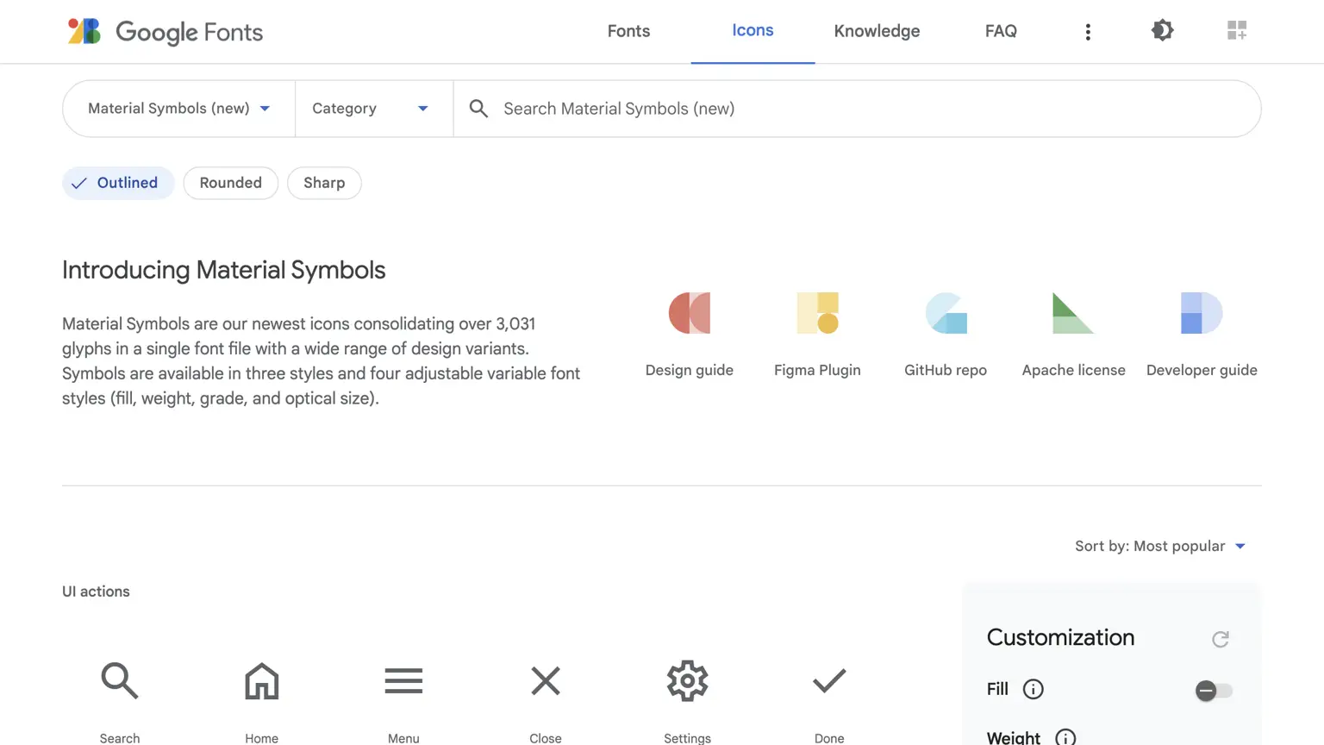Click the Fill info icon
Image resolution: width=1324 pixels, height=745 pixels.
1033,689
